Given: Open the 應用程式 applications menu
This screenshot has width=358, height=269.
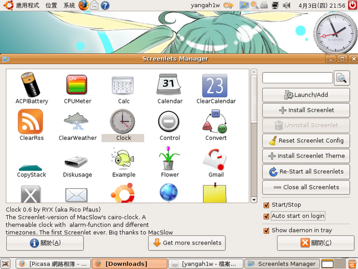Looking at the screenshot, I should (x=27, y=5).
